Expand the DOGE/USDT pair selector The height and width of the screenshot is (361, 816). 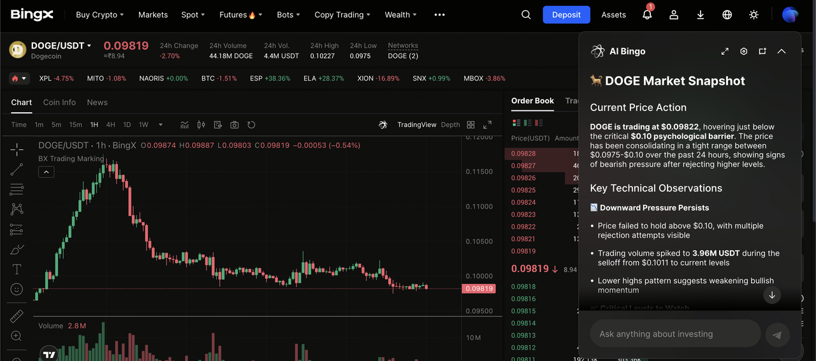pyautogui.click(x=89, y=46)
